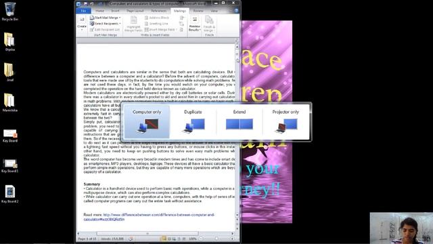Viewport: 433px width, 244px height.
Task: Click the Match Fields icon
Action: [182, 24]
